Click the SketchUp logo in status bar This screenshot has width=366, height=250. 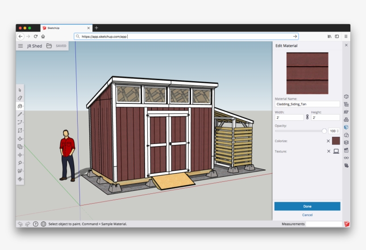tap(347, 224)
